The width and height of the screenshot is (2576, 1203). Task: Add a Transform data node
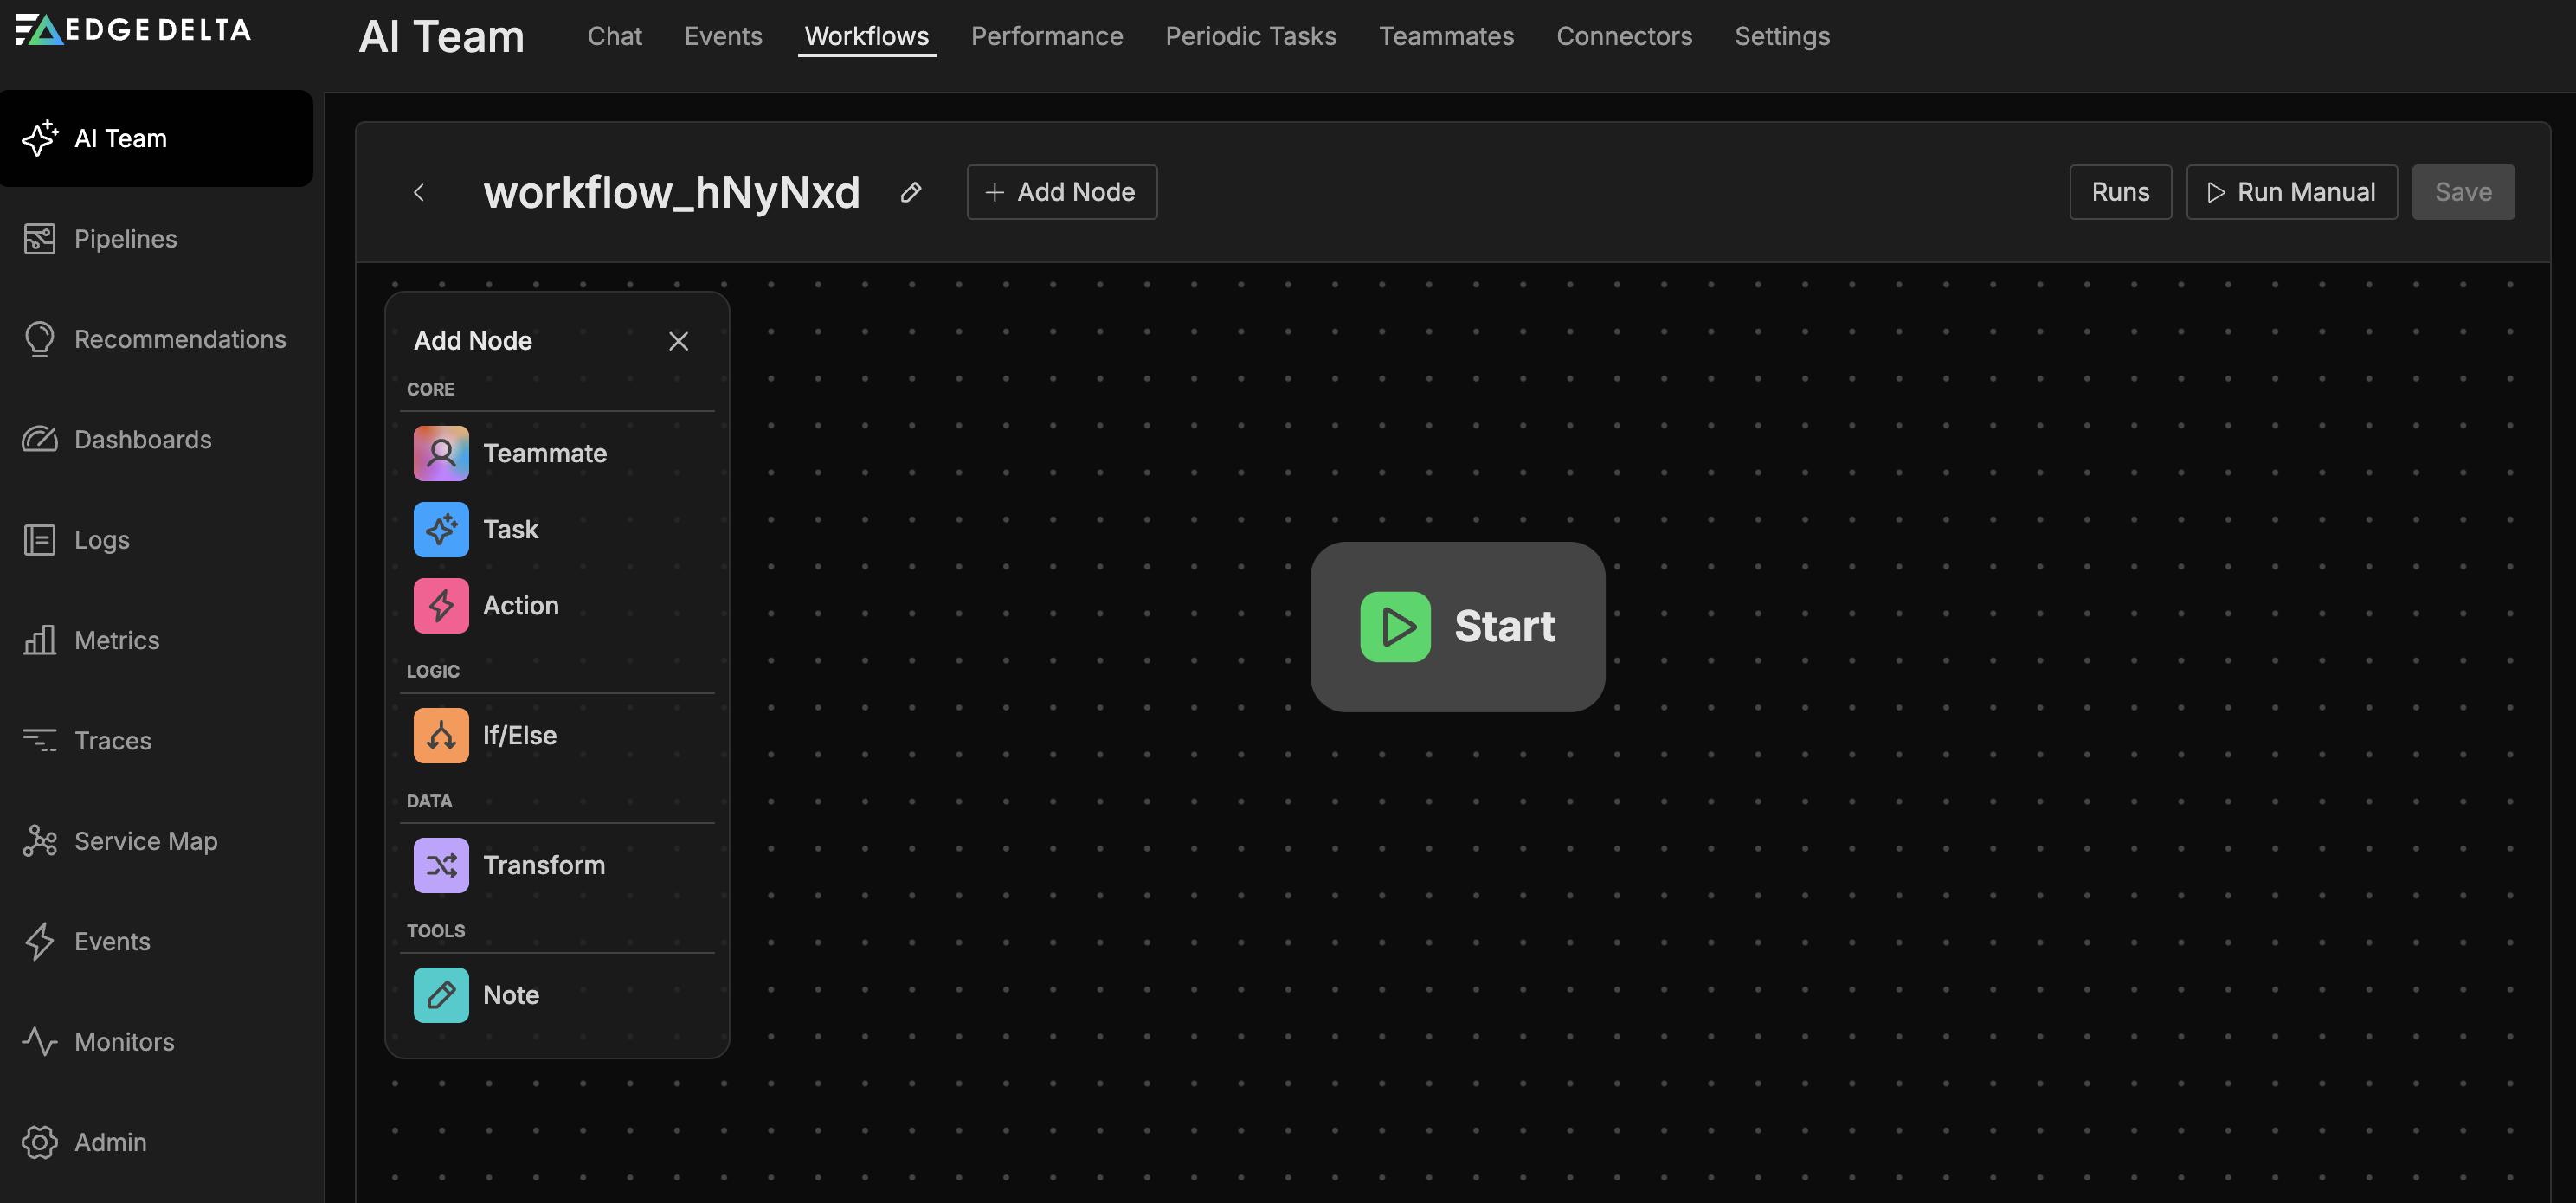coord(543,865)
